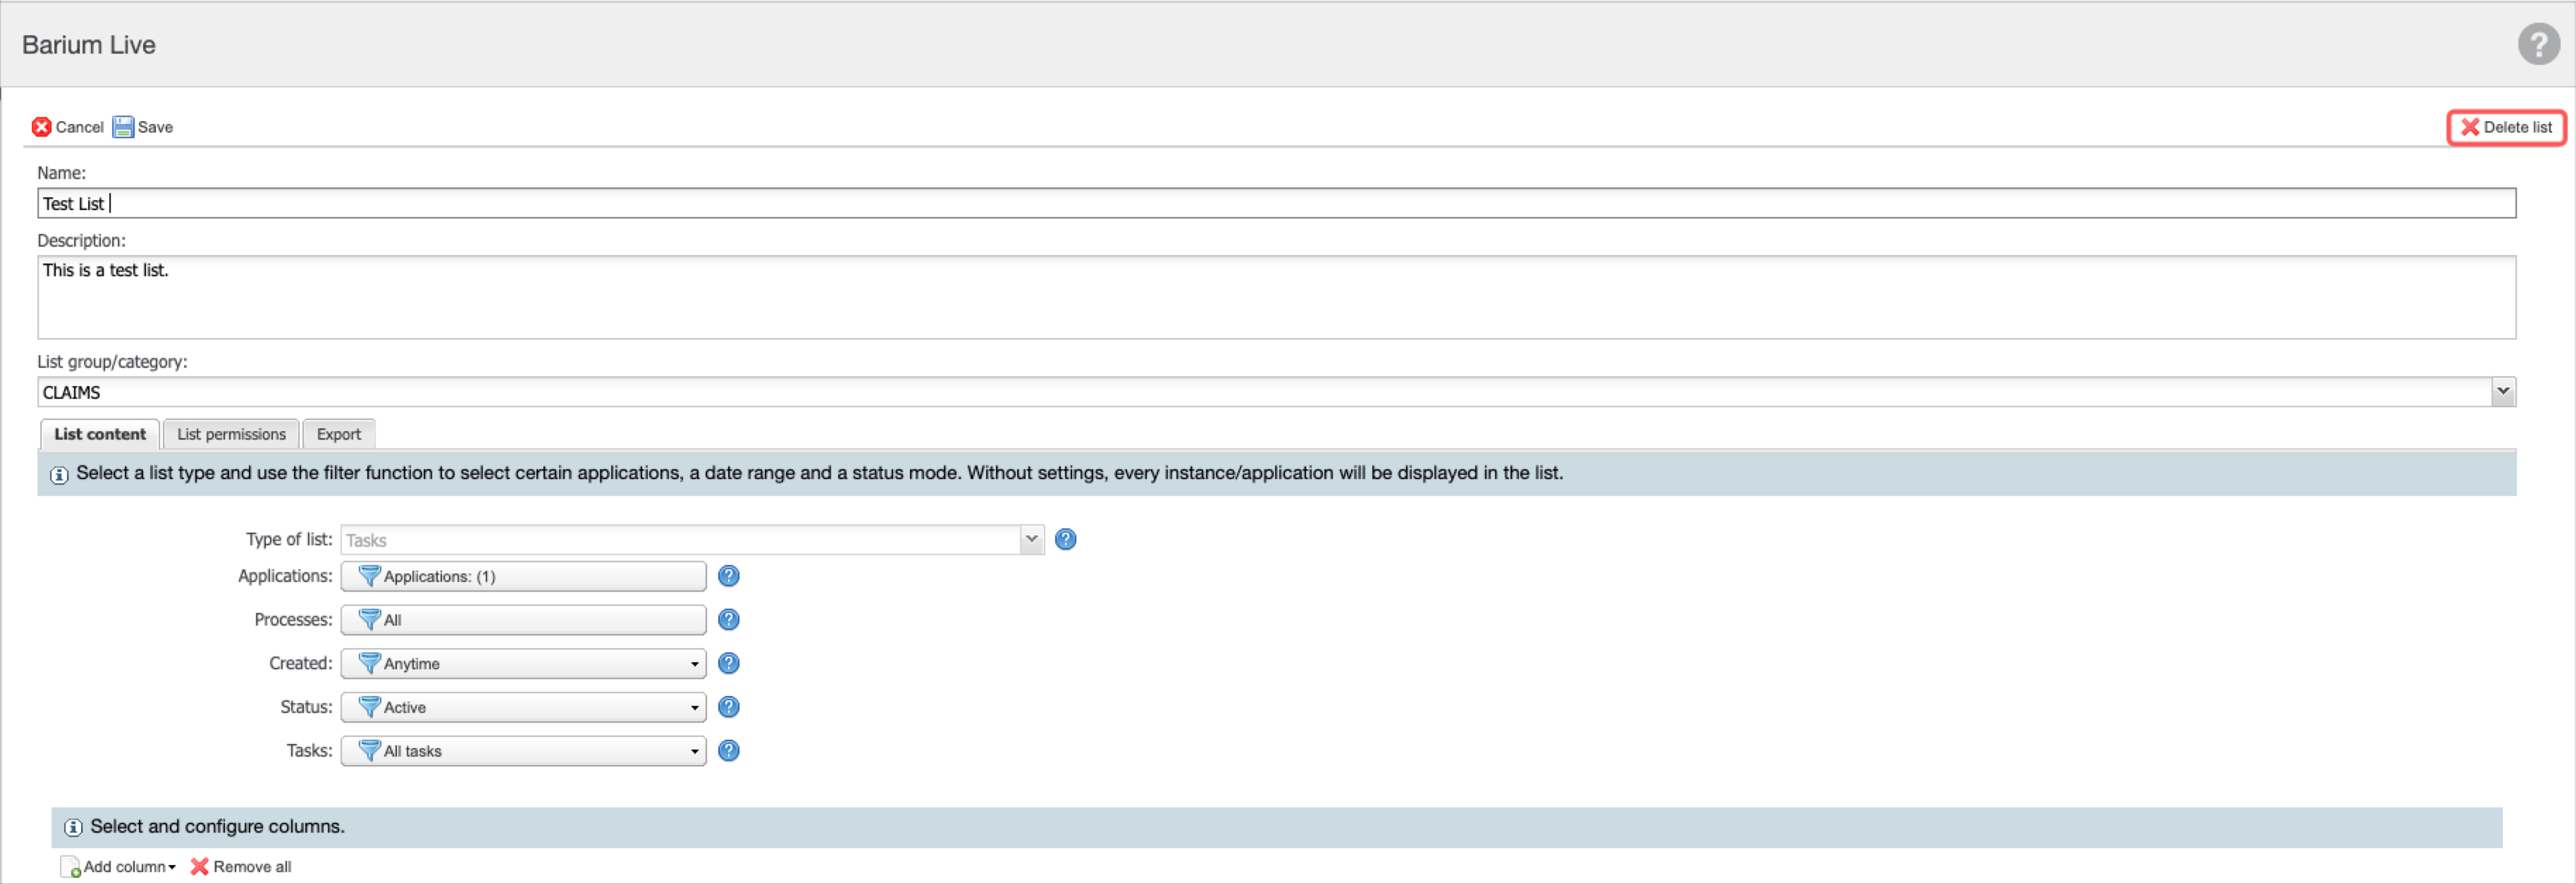2576x884 pixels.
Task: Click the red Cancel icon
Action: pos(41,127)
